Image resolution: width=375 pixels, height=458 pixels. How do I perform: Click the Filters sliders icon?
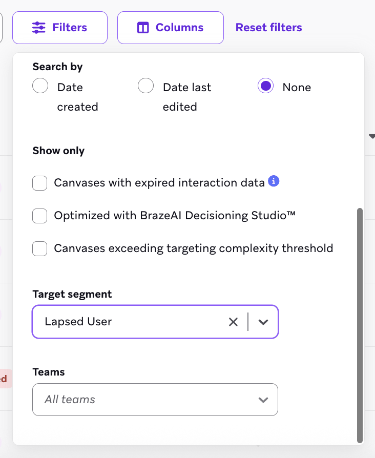tap(38, 27)
